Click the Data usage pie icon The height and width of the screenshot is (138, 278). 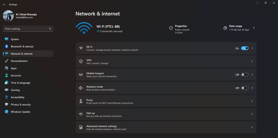(x=225, y=28)
